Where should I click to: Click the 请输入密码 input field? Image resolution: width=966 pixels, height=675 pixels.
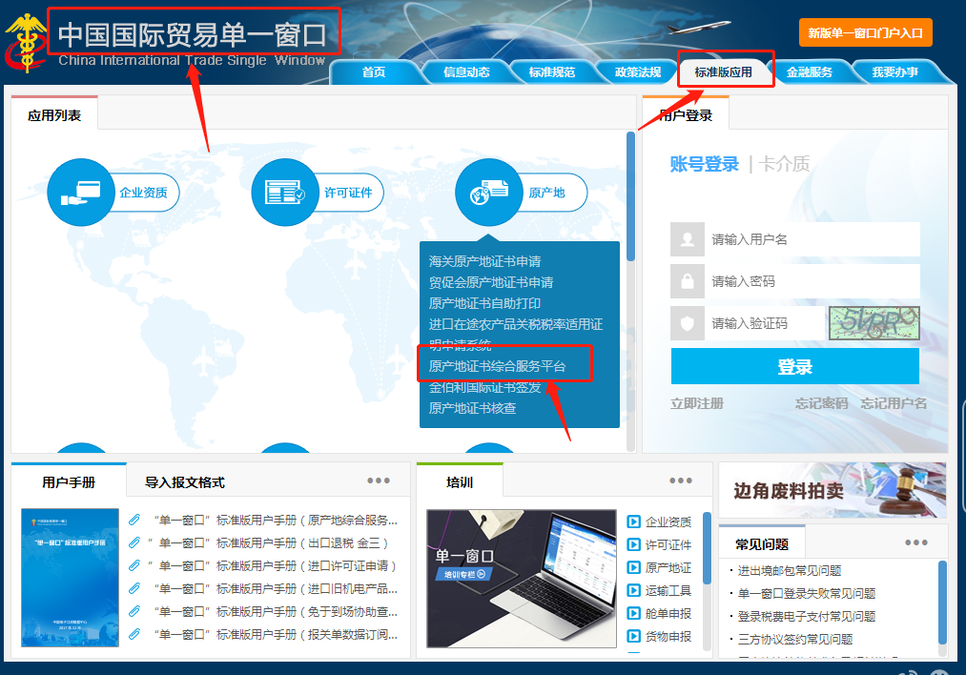click(x=812, y=281)
